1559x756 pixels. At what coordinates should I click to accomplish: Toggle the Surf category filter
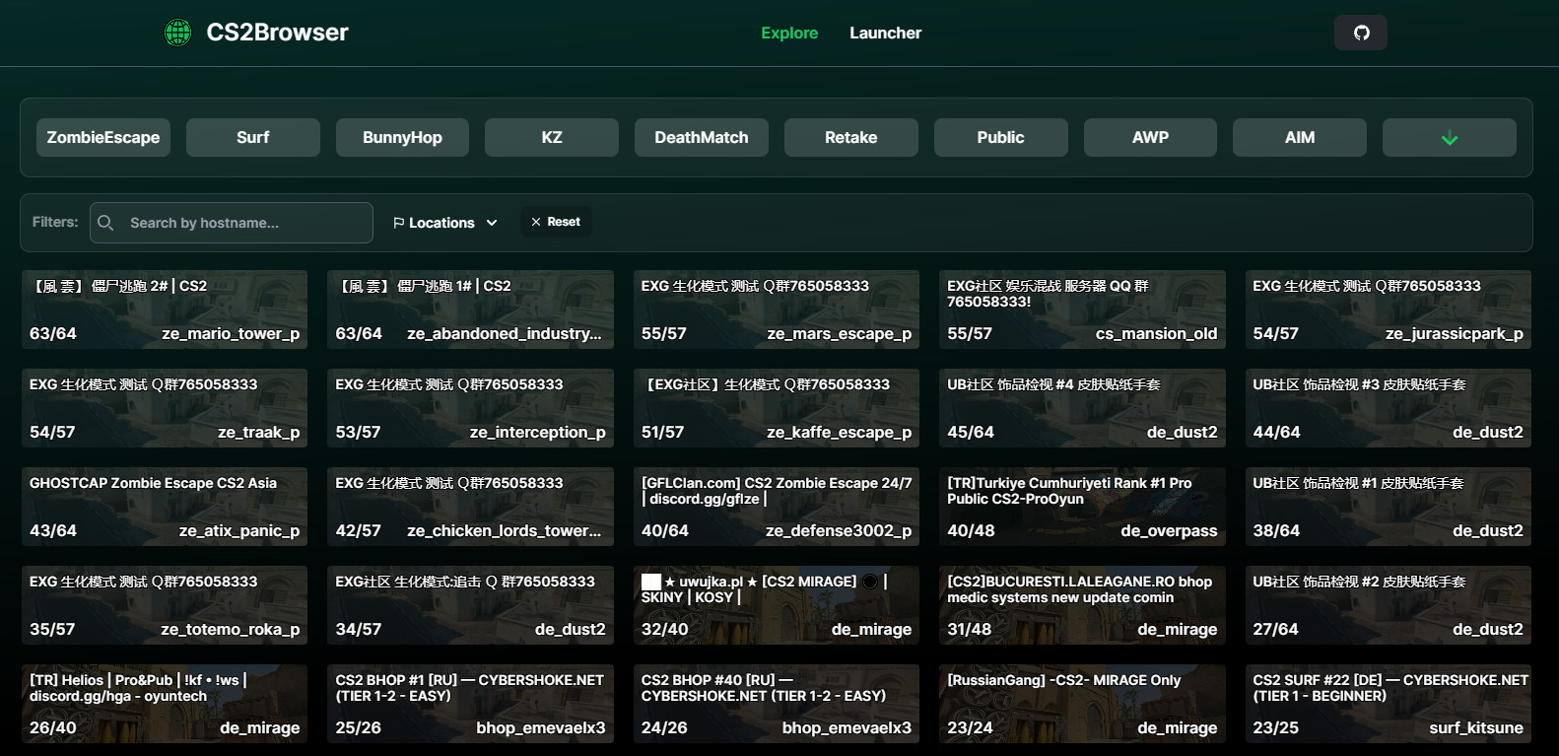(x=253, y=138)
